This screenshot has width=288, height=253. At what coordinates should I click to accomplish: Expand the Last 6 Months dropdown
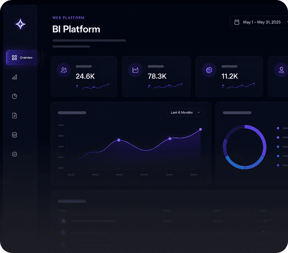[186, 112]
